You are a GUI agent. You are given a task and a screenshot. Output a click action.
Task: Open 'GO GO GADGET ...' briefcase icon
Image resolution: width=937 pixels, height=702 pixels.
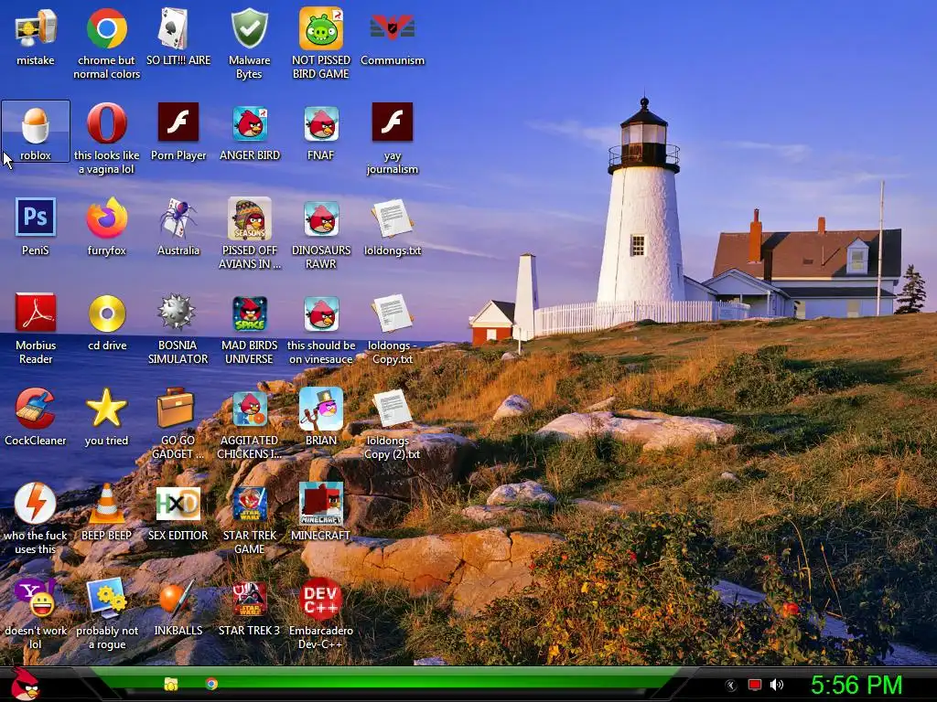(176, 408)
